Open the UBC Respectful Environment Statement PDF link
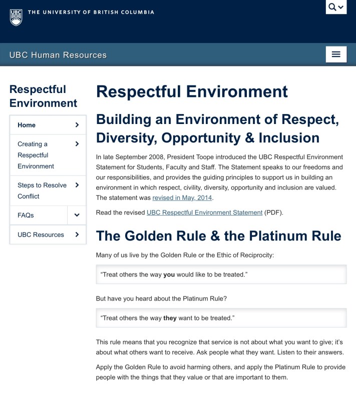 click(204, 212)
